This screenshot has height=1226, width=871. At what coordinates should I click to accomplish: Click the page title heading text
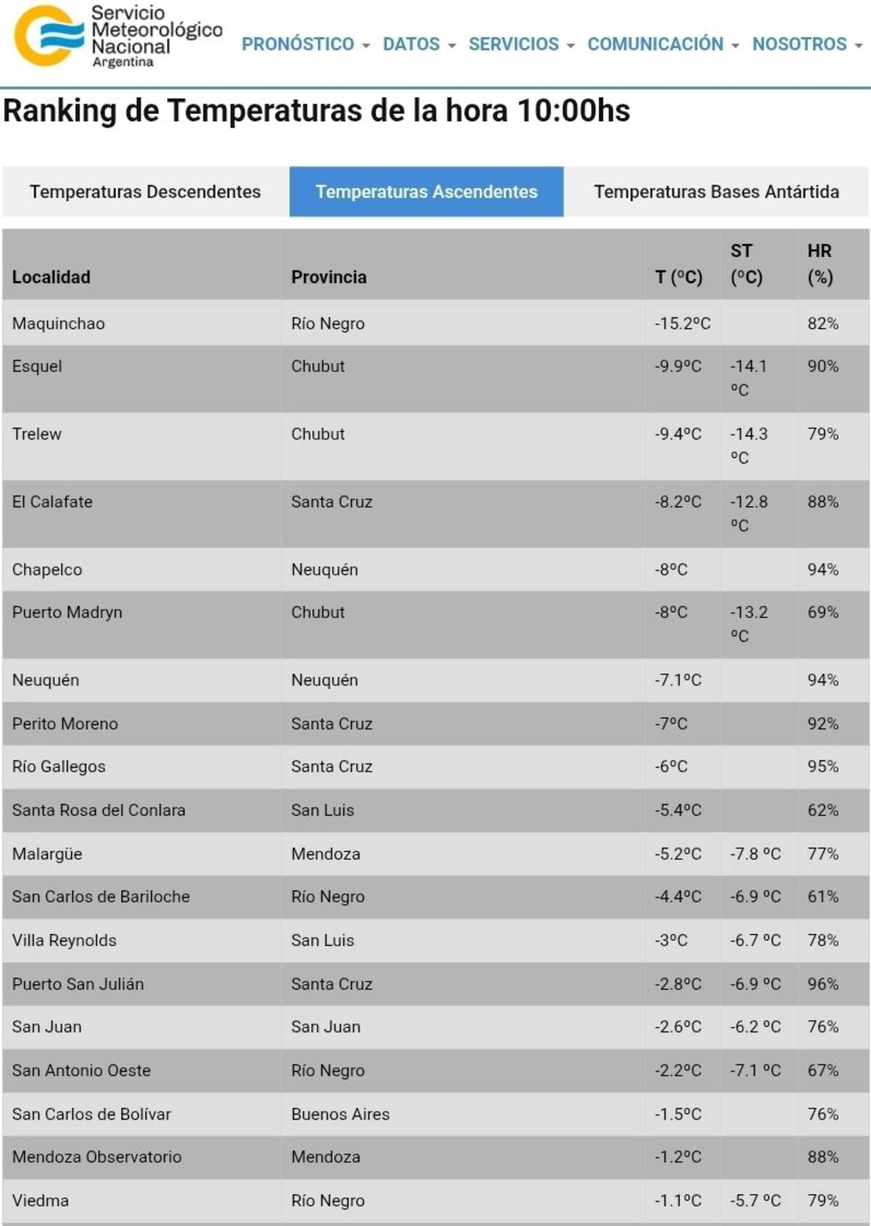coord(316,111)
